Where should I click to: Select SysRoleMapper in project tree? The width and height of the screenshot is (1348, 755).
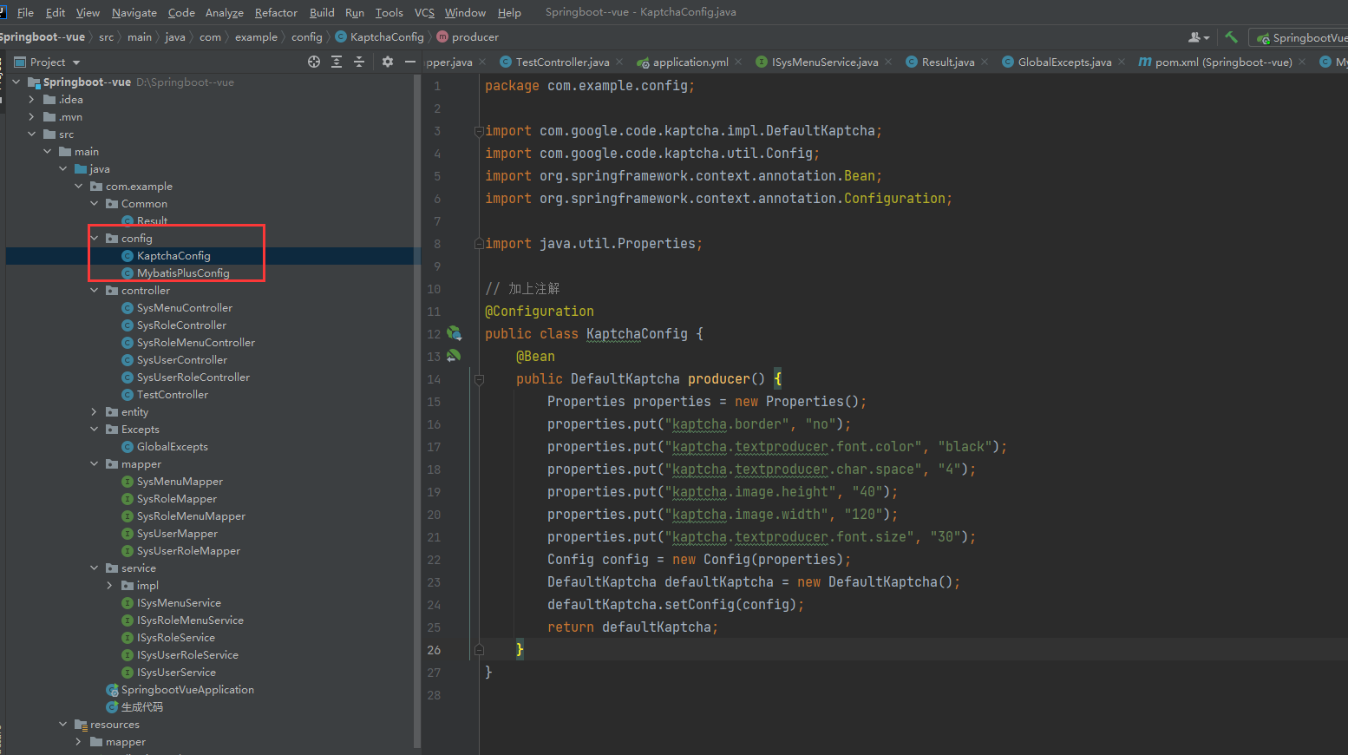(177, 498)
